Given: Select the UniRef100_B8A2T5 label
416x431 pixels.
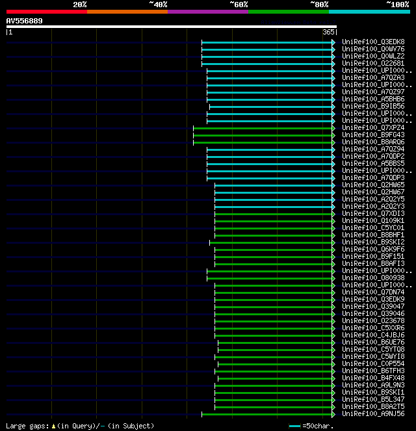Looking at the screenshot, I should click(x=373, y=406).
